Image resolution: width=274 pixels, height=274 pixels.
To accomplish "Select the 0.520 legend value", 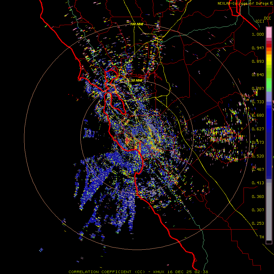I will pyautogui.click(x=258, y=156).
